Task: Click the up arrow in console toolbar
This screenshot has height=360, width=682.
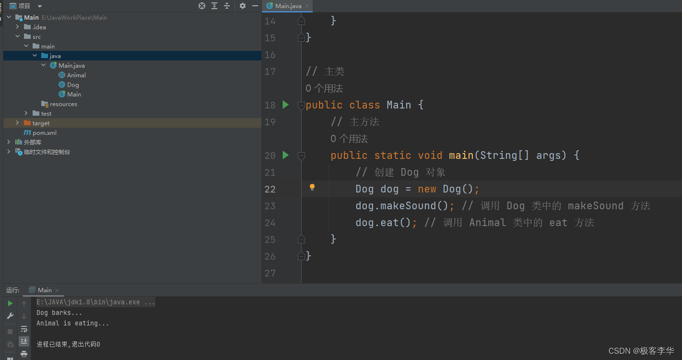Action: pyautogui.click(x=24, y=303)
